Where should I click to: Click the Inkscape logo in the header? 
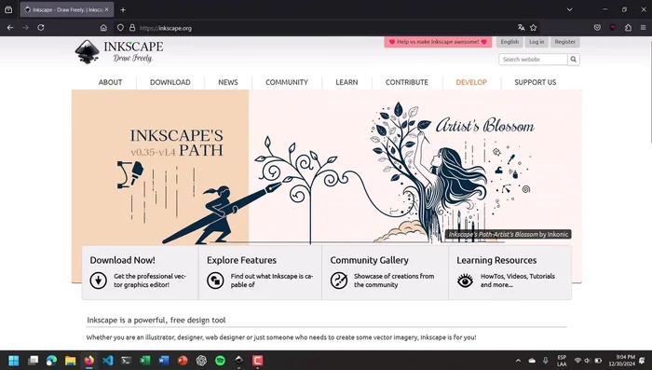coord(119,51)
